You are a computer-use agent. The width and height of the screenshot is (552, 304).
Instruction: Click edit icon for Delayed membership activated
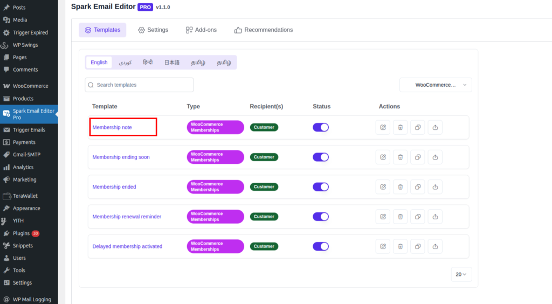tap(383, 246)
